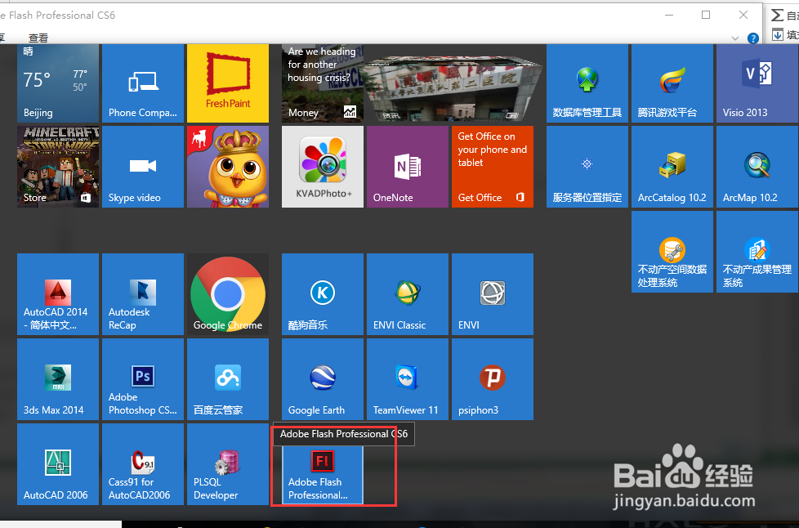Launch ArcCatalog 10.2 tile
The image size is (799, 528).
672,167
